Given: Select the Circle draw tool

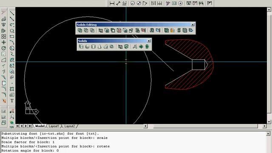Looking at the screenshot, I should click(x=12, y=48).
